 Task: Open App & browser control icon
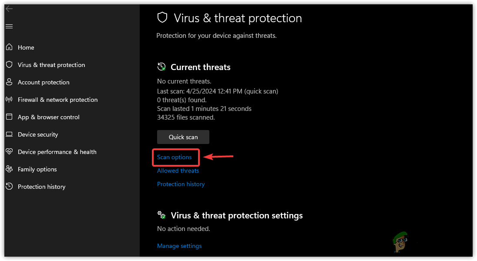point(9,117)
